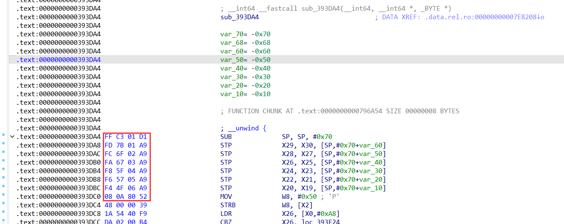Toggle breakpoint dot beside the MOV W8 instruction
Image resolution: width=564 pixels, height=224 pixels.
coord(3,195)
